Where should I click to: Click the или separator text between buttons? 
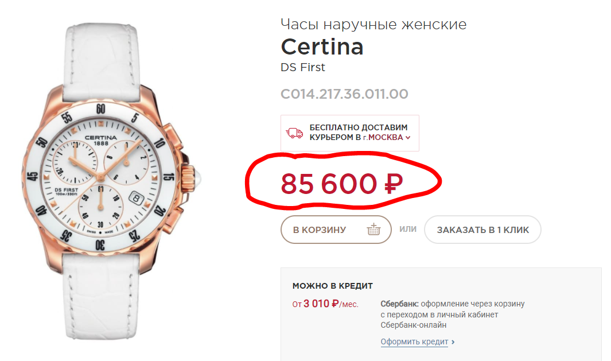(408, 230)
